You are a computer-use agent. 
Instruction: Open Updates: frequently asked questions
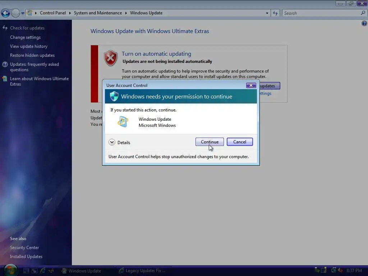click(34, 67)
